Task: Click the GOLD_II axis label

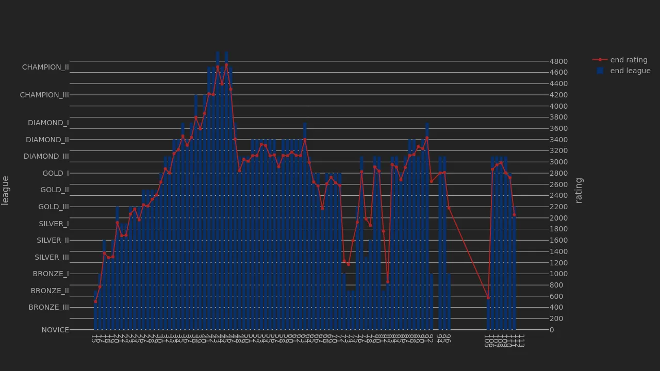Action: click(55, 190)
